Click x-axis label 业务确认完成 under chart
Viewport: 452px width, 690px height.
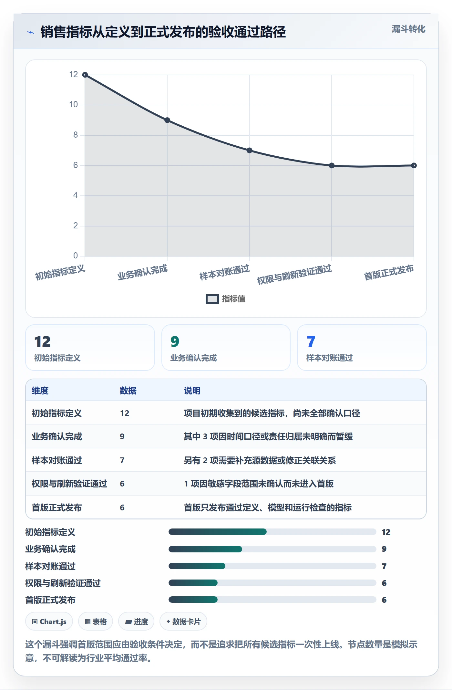[142, 272]
